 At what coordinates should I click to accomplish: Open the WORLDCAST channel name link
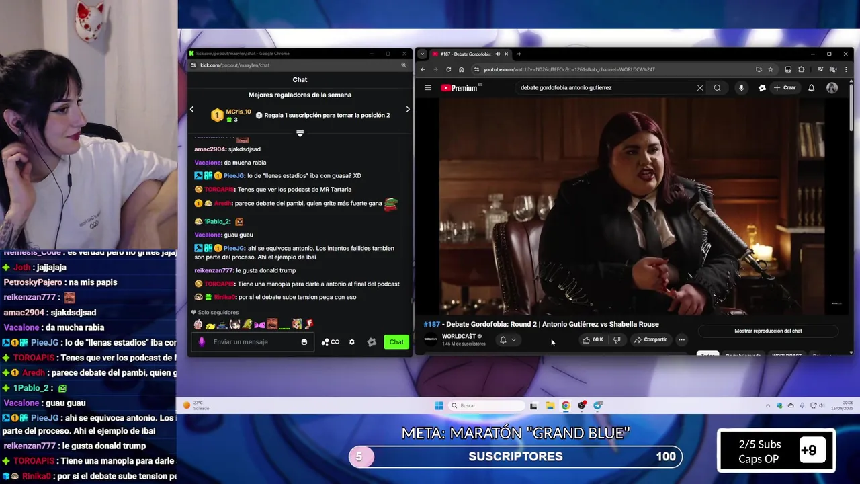pos(458,336)
